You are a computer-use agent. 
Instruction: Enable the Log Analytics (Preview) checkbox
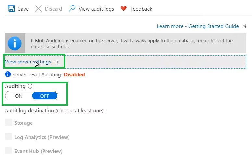(x=9, y=137)
